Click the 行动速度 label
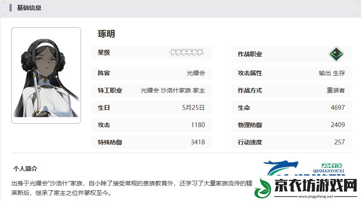Viewport: 361px width, 201px height. pyautogui.click(x=250, y=142)
